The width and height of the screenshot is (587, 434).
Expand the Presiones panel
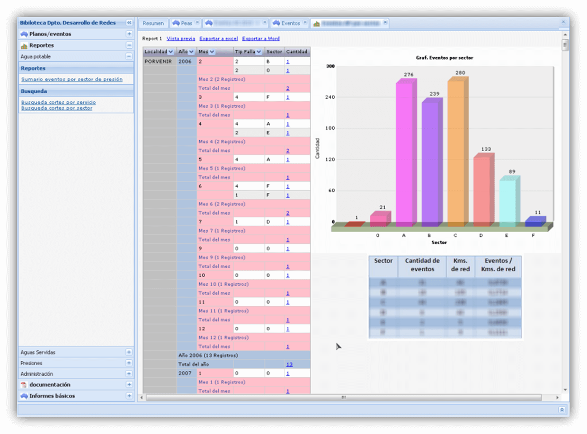(x=129, y=363)
